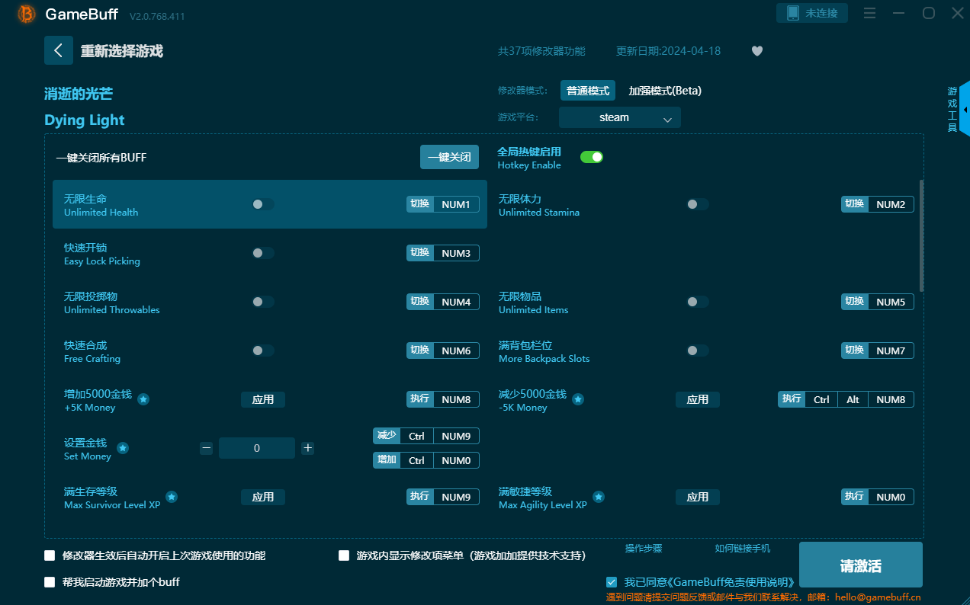The height and width of the screenshot is (605, 970).
Task: Click the V2.0.768.411 version text
Action: coord(157,16)
